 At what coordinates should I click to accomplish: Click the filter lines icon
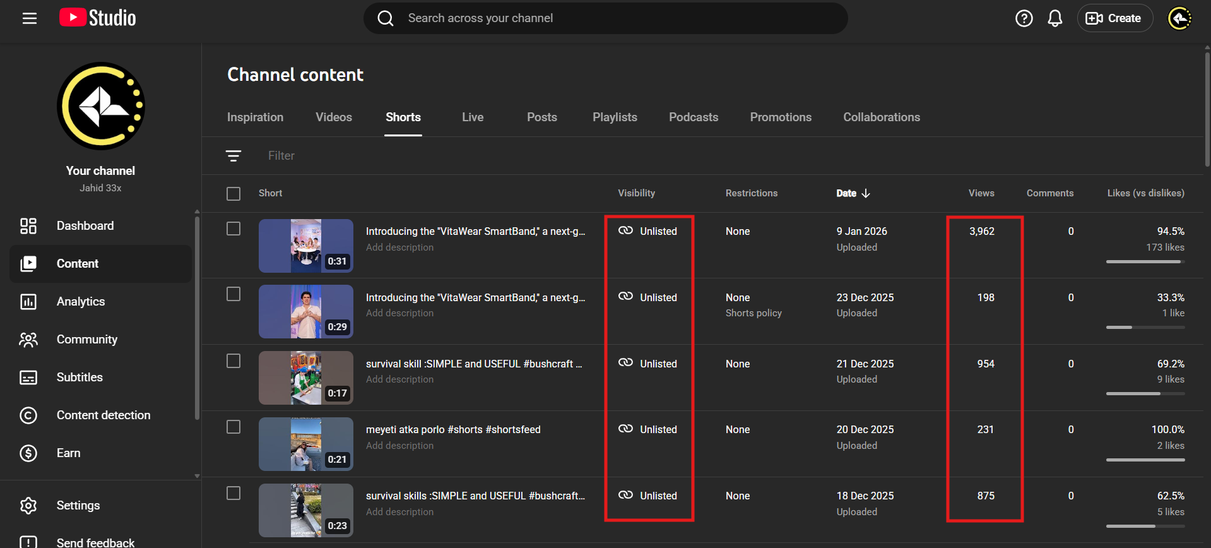tap(233, 156)
